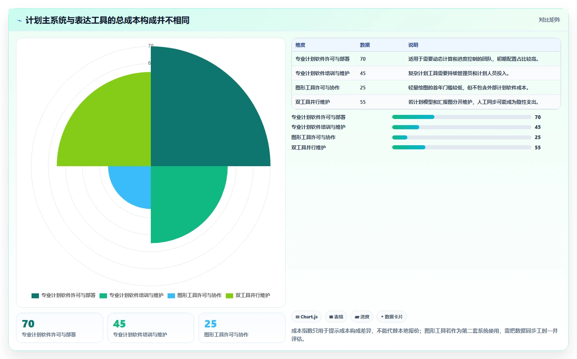Click progress bar for 专业计划软件许可与部署
Screen dimensions: 577x359
click(462, 117)
